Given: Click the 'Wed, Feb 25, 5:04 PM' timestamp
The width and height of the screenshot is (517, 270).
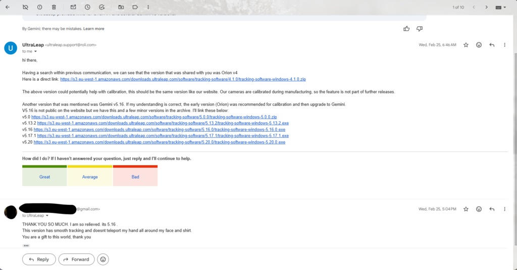Looking at the screenshot, I should point(438,209).
